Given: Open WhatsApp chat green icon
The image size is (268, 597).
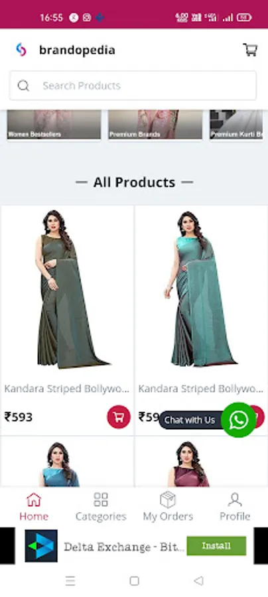Looking at the screenshot, I should pos(239,420).
